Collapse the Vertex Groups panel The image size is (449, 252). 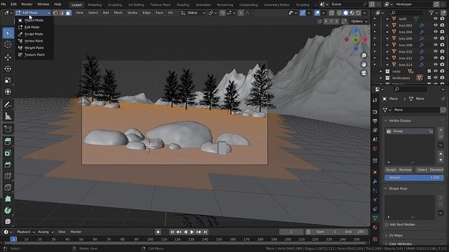[386, 120]
